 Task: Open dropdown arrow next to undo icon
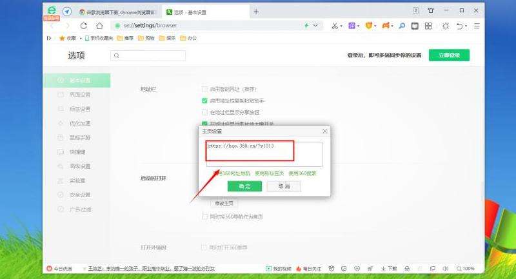pyautogui.click(x=466, y=26)
